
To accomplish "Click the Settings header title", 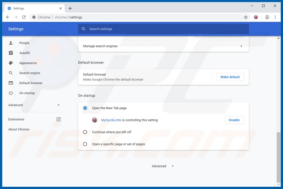I will coord(16,29).
